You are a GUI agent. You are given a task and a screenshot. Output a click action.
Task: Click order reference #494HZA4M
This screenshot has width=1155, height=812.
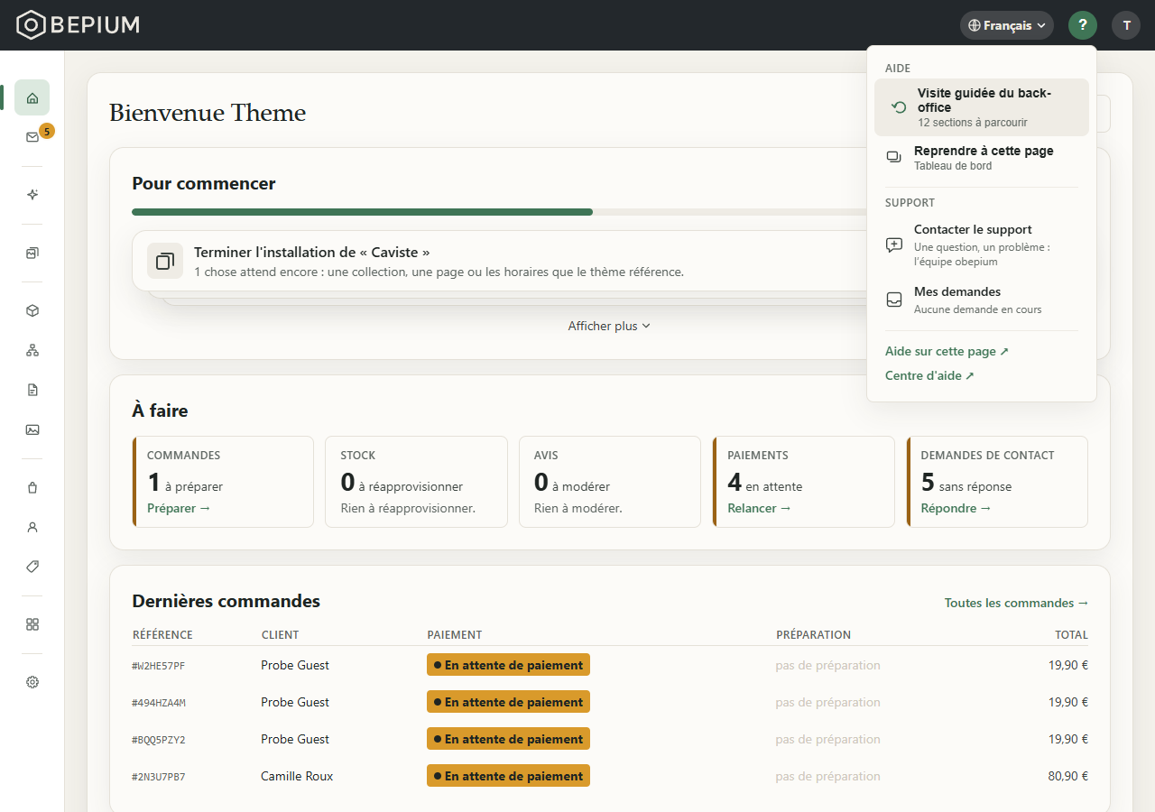(159, 703)
